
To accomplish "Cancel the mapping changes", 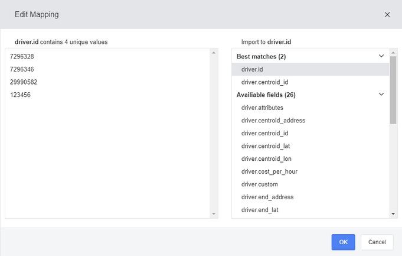I will pos(377,242).
